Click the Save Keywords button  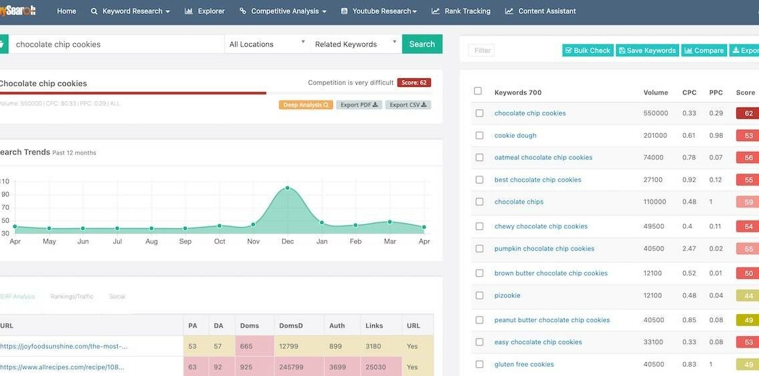tap(648, 51)
